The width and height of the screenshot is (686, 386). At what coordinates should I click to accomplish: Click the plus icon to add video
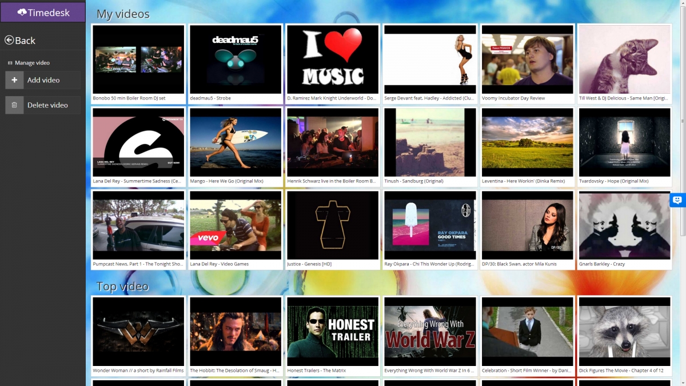click(14, 80)
